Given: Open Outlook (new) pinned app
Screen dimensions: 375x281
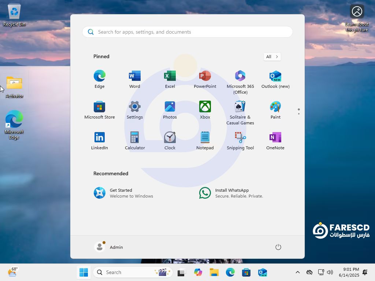Looking at the screenshot, I should coord(275,79).
